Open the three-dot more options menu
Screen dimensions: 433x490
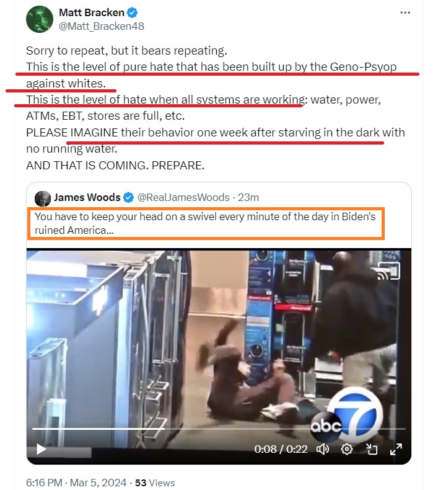[405, 13]
